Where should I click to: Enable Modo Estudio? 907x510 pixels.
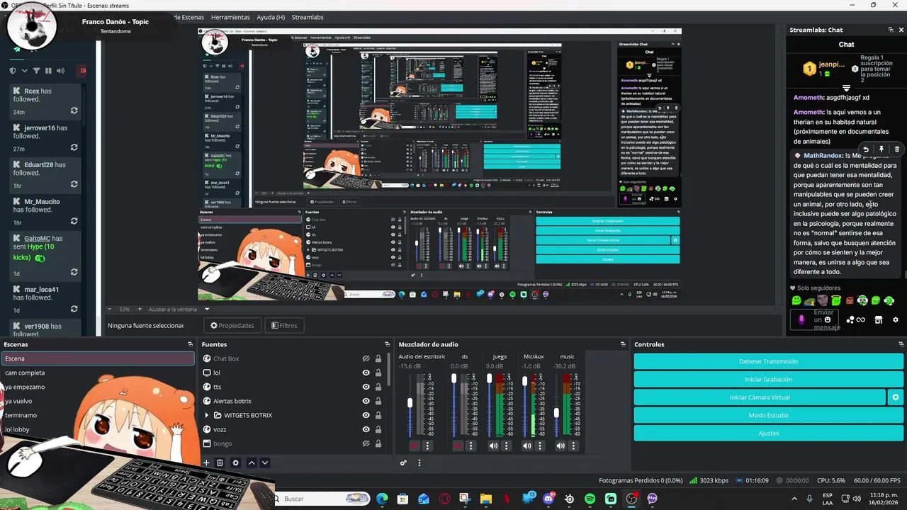click(768, 415)
